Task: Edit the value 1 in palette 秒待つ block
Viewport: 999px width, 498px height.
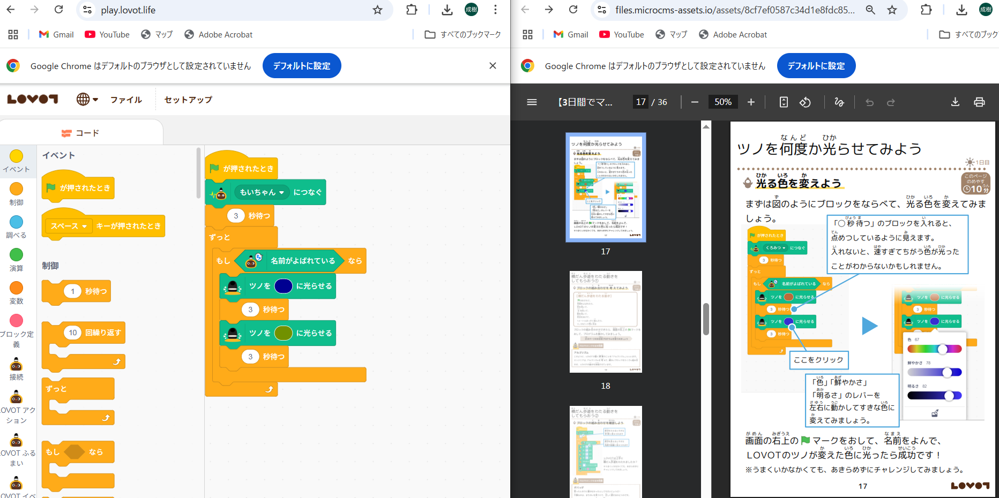Action: [x=72, y=291]
